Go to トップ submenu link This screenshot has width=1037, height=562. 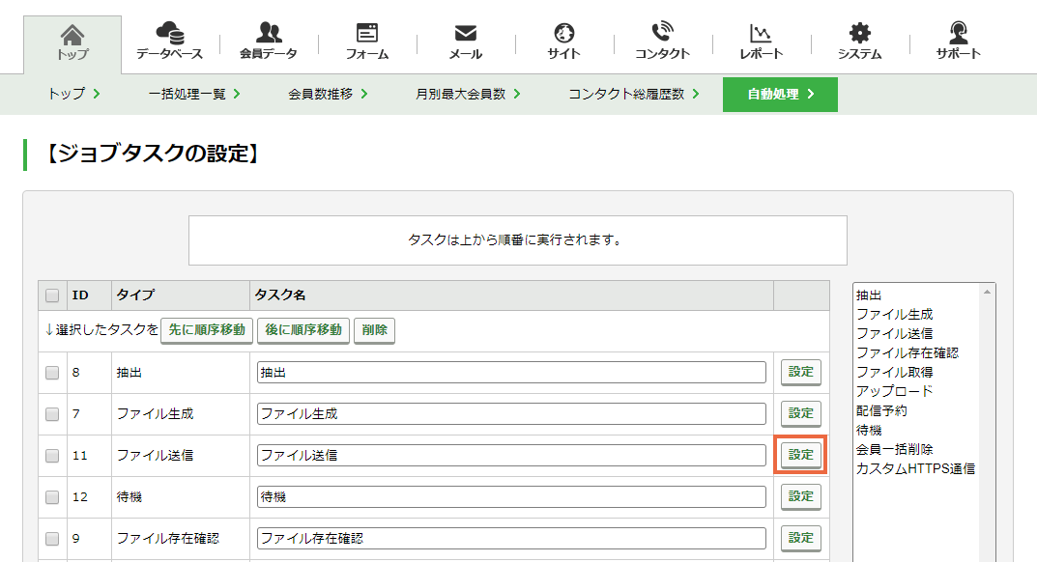pyautogui.click(x=73, y=94)
